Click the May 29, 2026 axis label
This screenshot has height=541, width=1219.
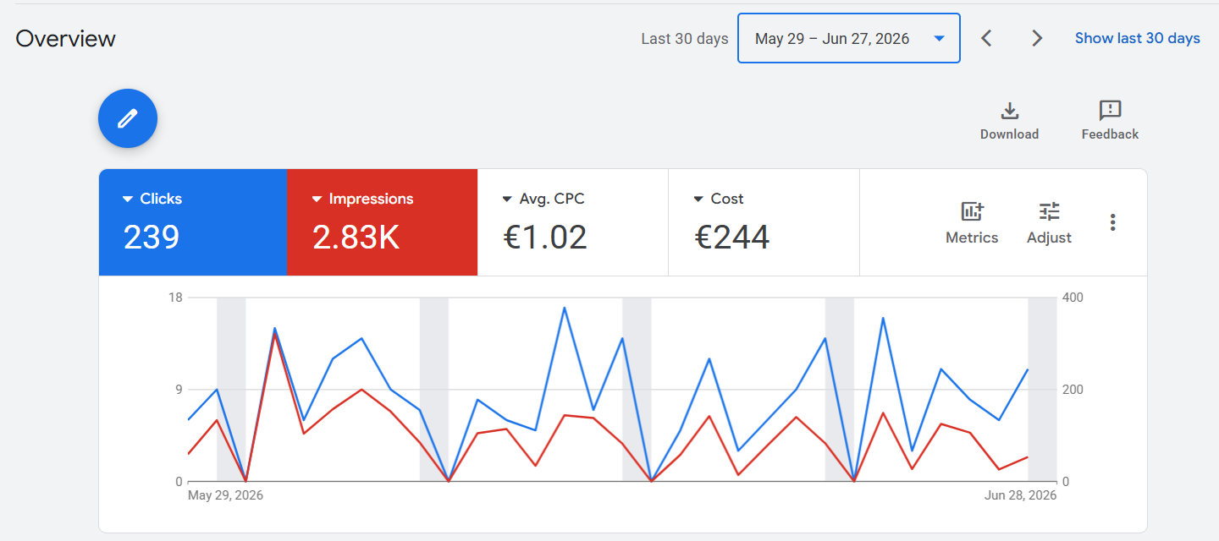(x=225, y=495)
